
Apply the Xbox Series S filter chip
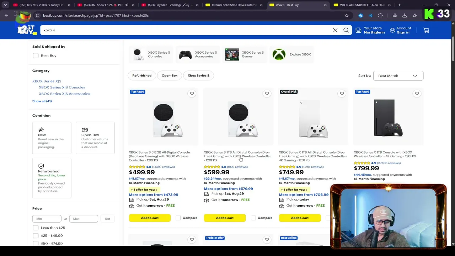coord(198,75)
